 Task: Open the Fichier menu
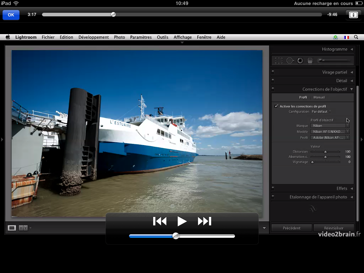click(x=48, y=37)
